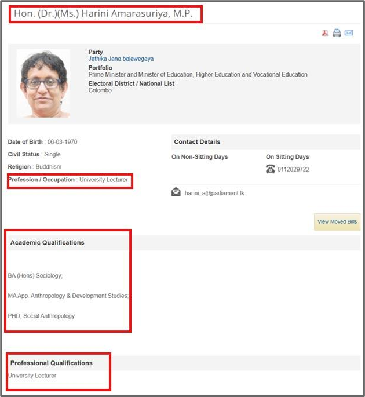Viewport: 365px width, 397px height.
Task: Click the BA (Hons) Sociology line
Action: (x=35, y=275)
